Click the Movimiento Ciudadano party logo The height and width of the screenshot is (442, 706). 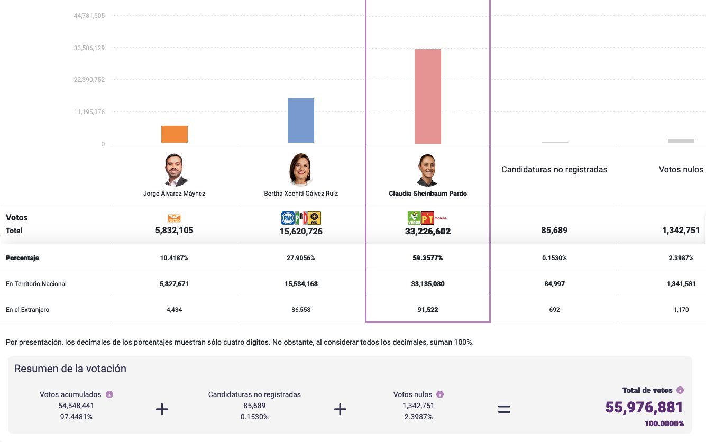174,218
